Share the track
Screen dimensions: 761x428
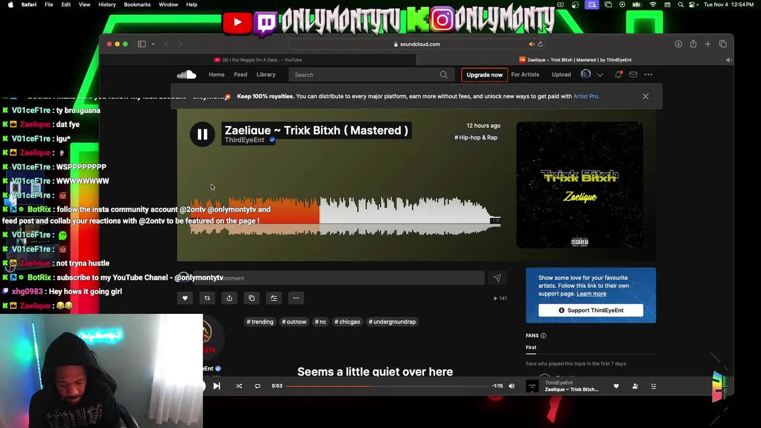[229, 298]
